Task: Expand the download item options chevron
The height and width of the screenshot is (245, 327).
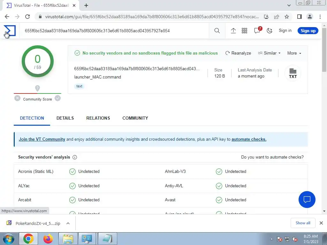Action: (x=68, y=223)
